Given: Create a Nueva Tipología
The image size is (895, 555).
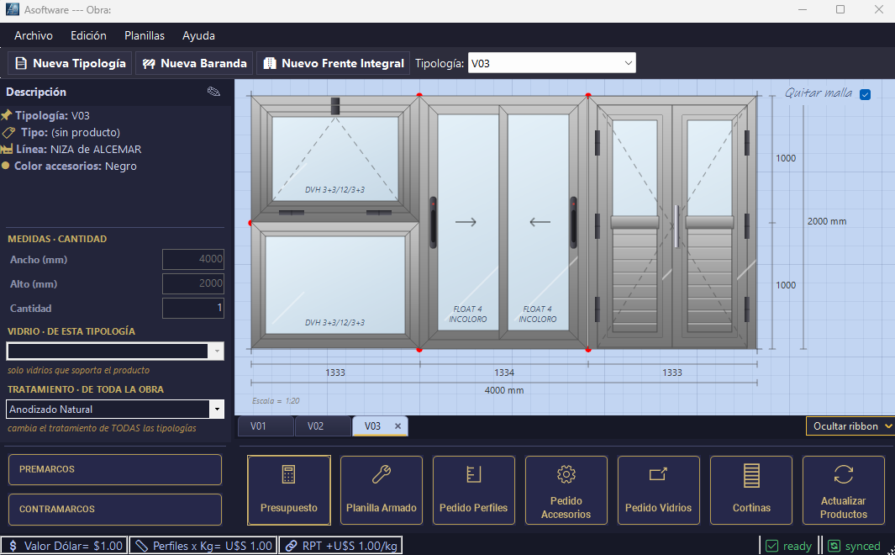Looking at the screenshot, I should (70, 63).
